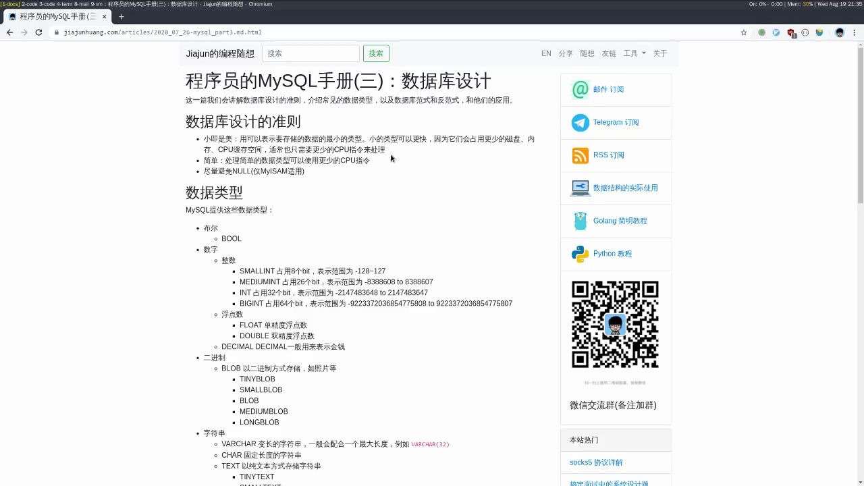The width and height of the screenshot is (864, 486).
Task: Expand the 工具 dropdown menu
Action: click(634, 53)
